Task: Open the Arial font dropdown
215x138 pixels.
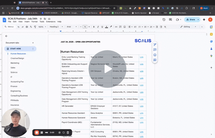Action: [x=72, y=27]
